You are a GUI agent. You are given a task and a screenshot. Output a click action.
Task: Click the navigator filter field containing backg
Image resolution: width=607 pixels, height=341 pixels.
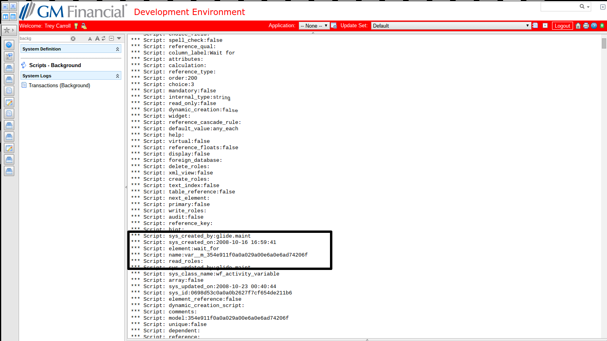45,38
